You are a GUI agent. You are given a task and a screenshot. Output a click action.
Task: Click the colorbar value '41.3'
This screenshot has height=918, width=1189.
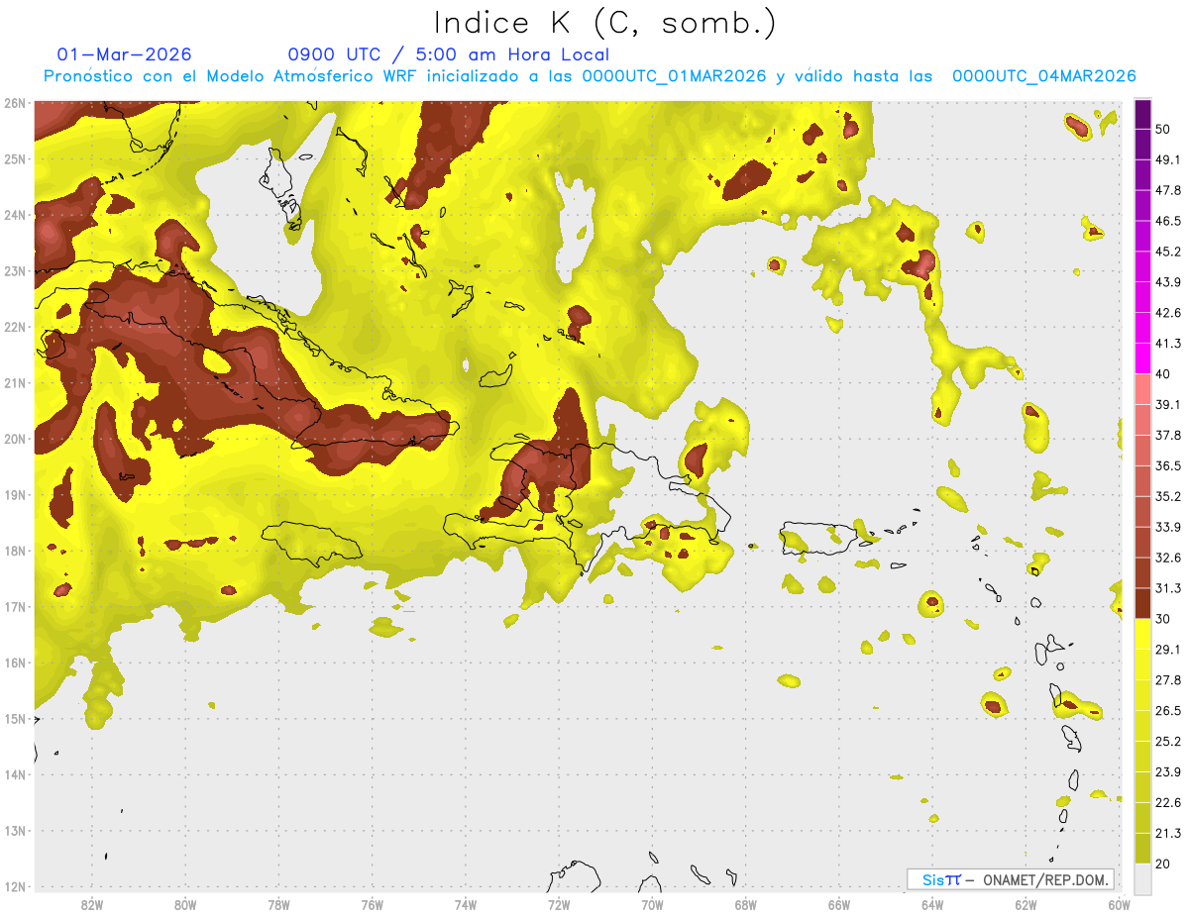click(x=1168, y=344)
